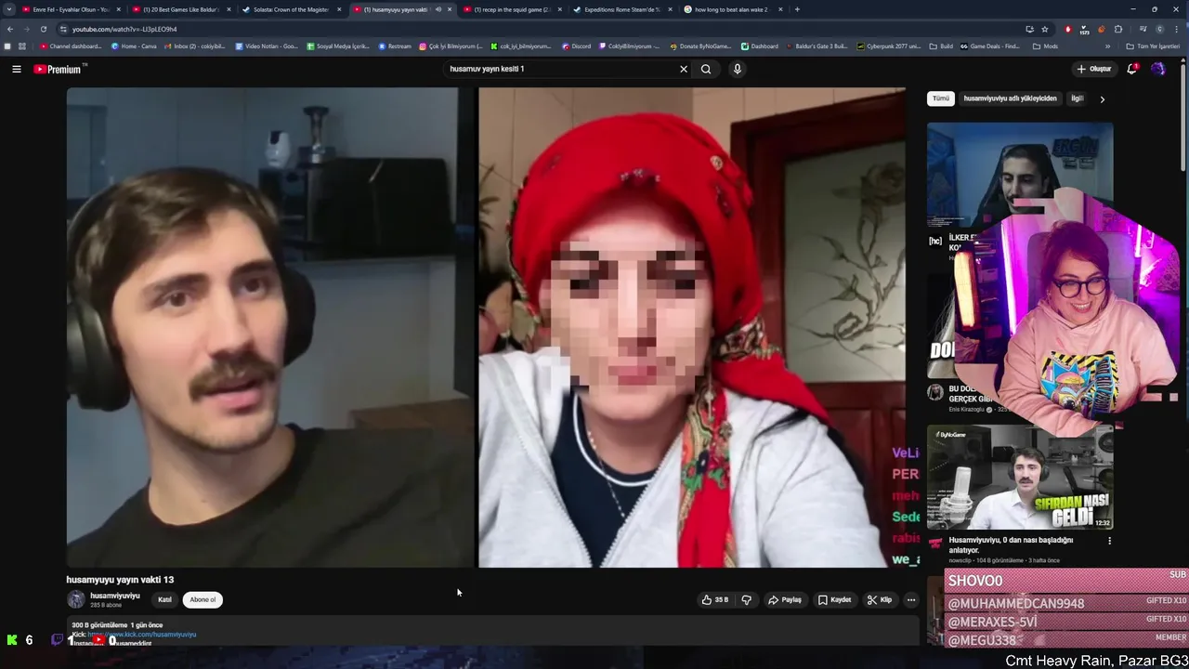Switch to the 'recep in the squid game' tab

[x=512, y=9]
